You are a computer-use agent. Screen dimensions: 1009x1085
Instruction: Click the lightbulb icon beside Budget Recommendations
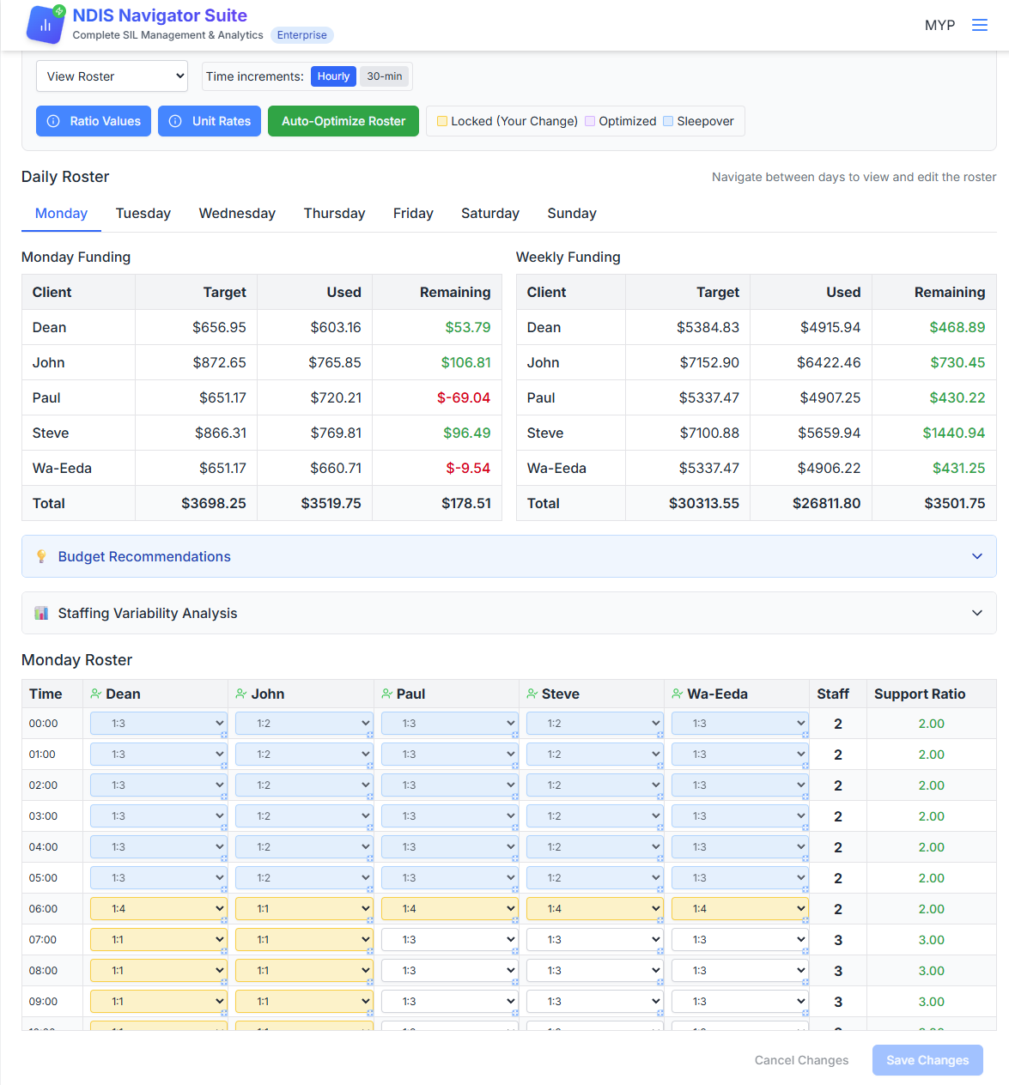(41, 556)
